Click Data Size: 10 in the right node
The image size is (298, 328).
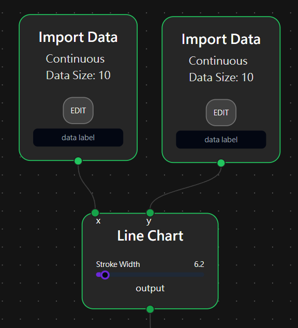pyautogui.click(x=221, y=77)
